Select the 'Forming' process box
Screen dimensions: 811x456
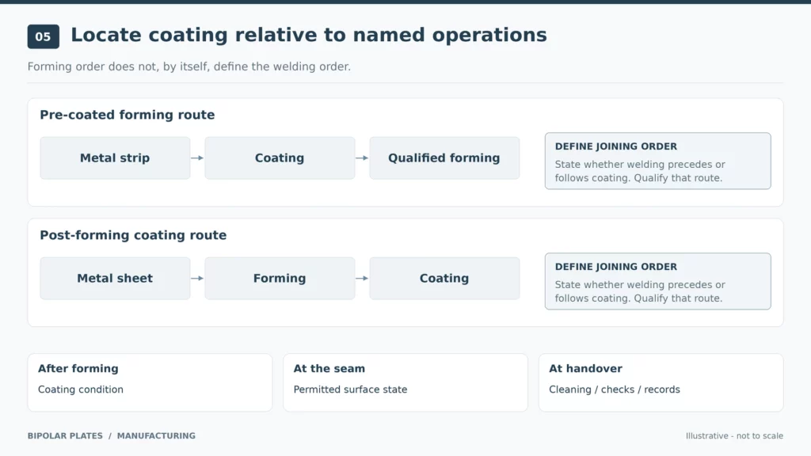tap(280, 279)
